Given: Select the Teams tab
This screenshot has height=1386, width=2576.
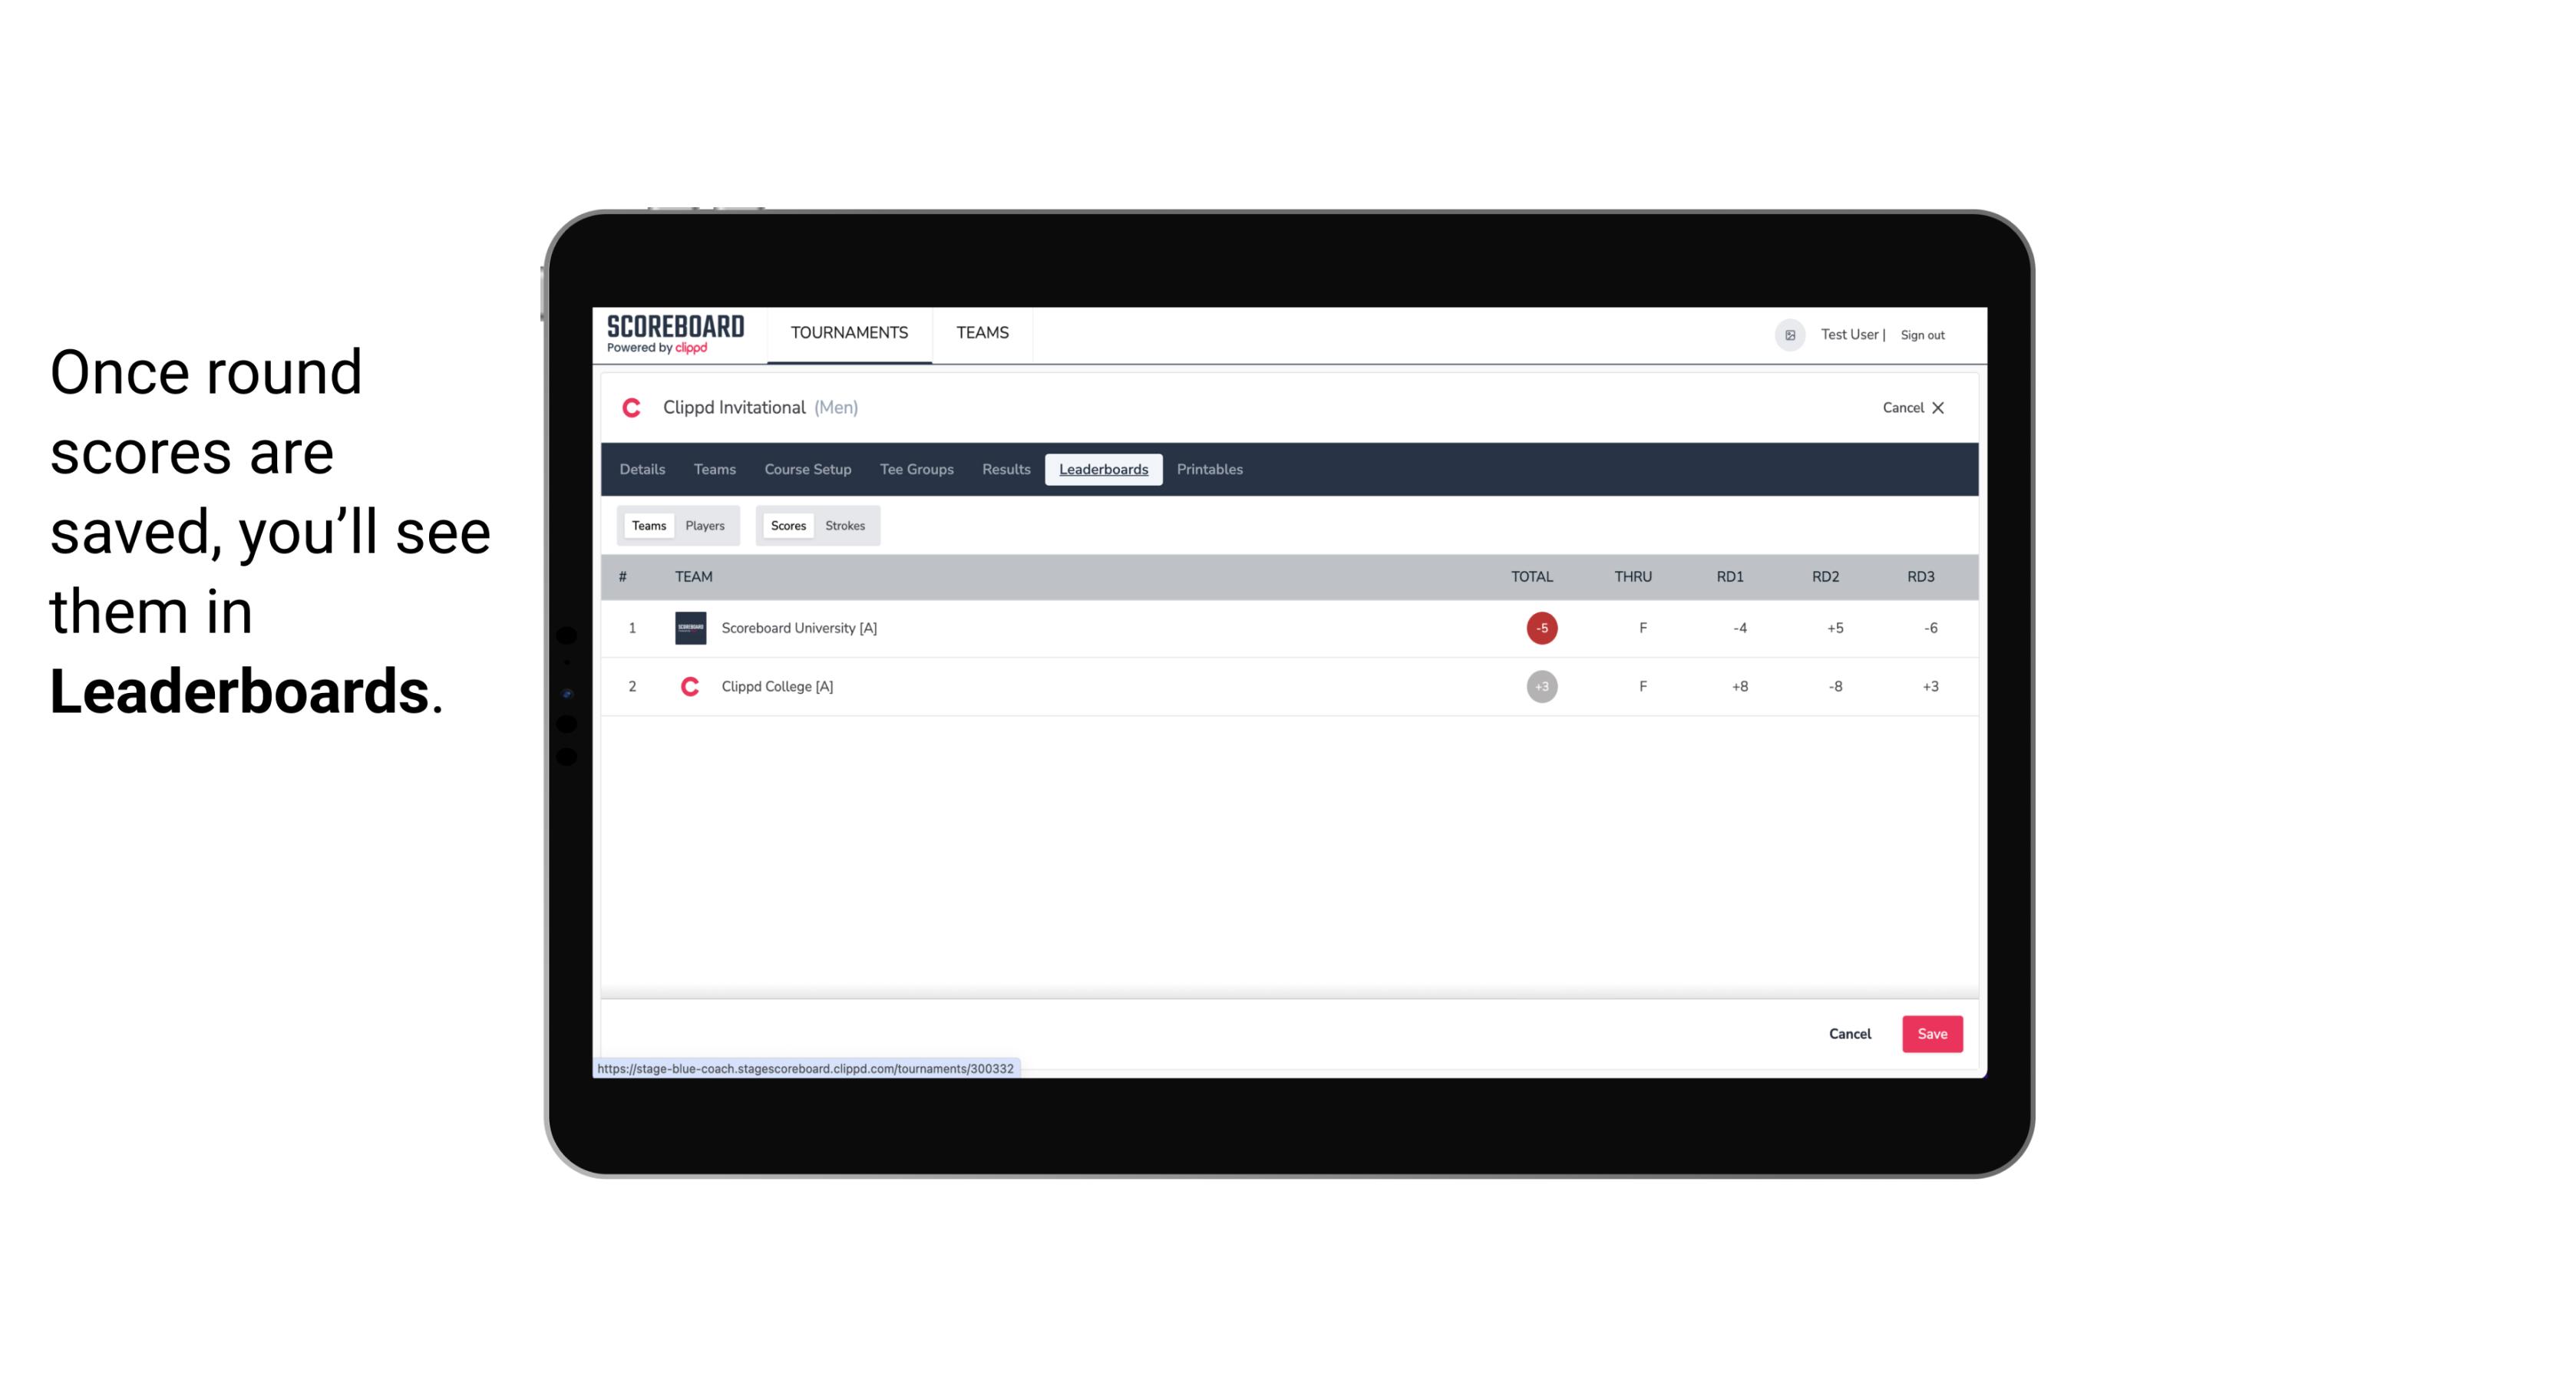Looking at the screenshot, I should click(647, 524).
